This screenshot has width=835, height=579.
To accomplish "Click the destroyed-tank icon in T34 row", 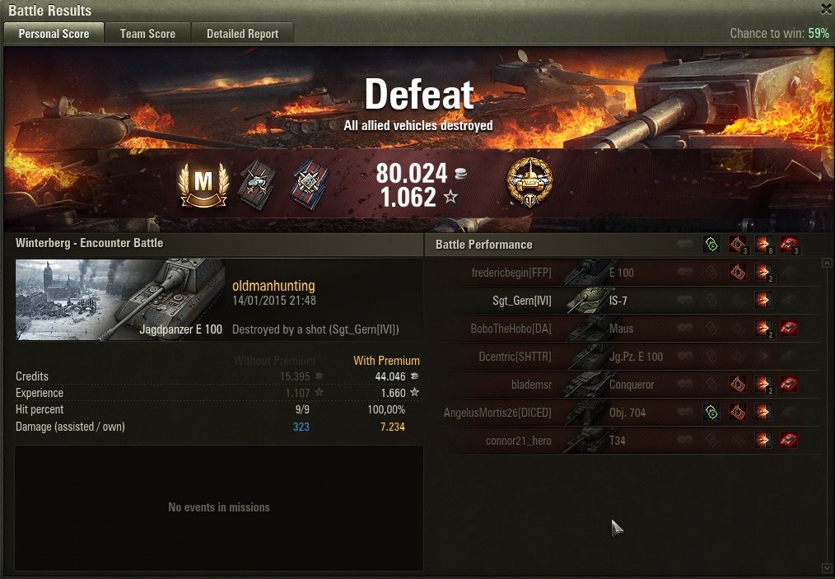I will 788,440.
